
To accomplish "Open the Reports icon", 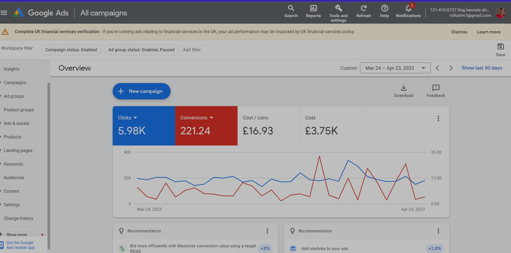I will pos(313,8).
